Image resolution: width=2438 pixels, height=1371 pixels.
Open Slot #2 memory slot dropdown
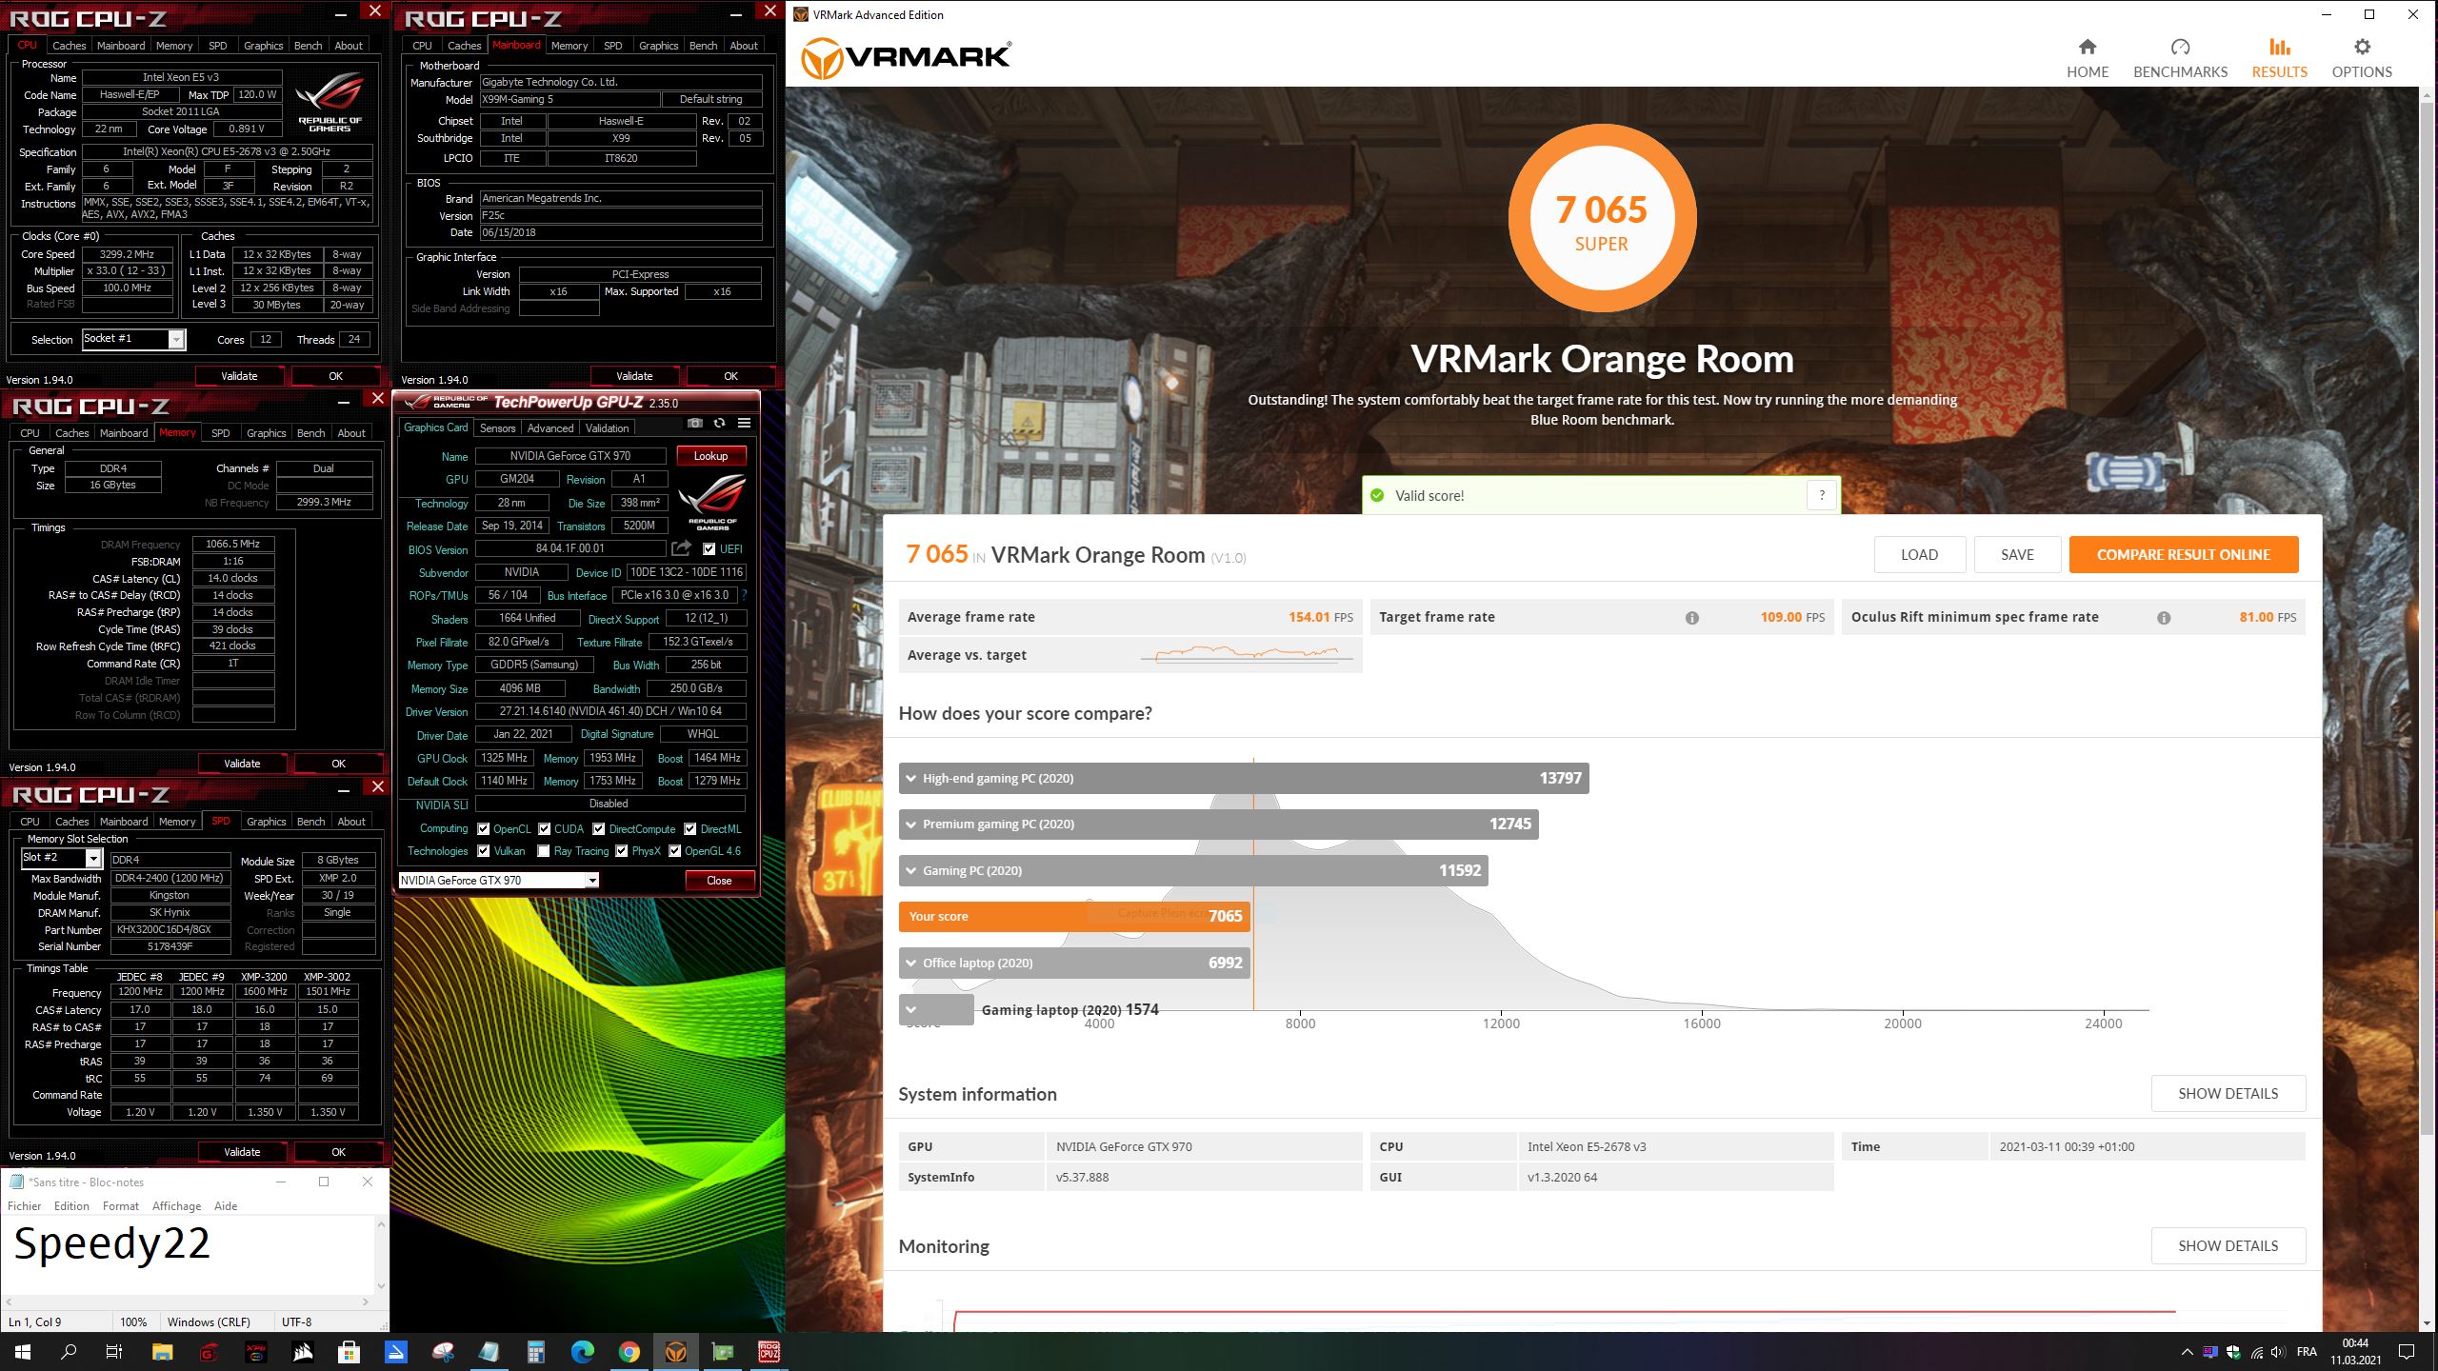click(x=61, y=858)
